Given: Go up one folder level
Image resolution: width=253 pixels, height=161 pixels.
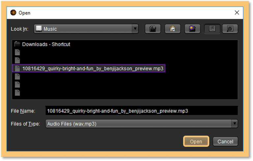Looking at the screenshot, I should click(153, 29).
